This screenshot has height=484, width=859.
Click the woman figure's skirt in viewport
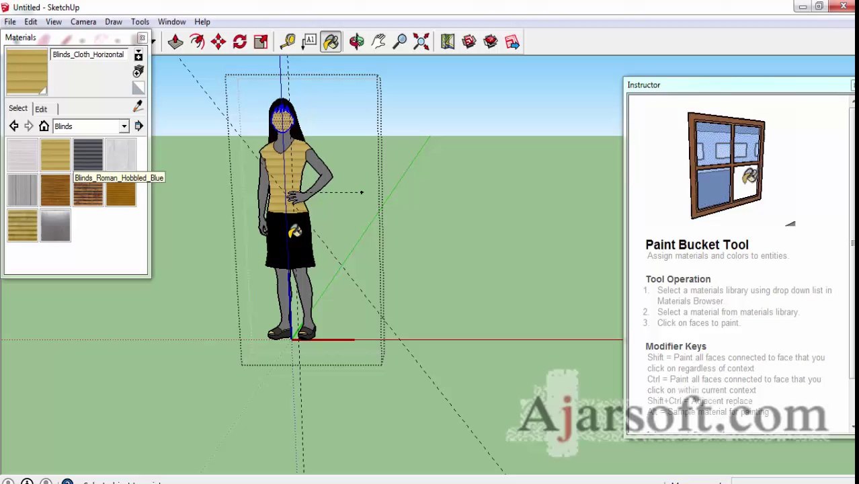coord(289,242)
